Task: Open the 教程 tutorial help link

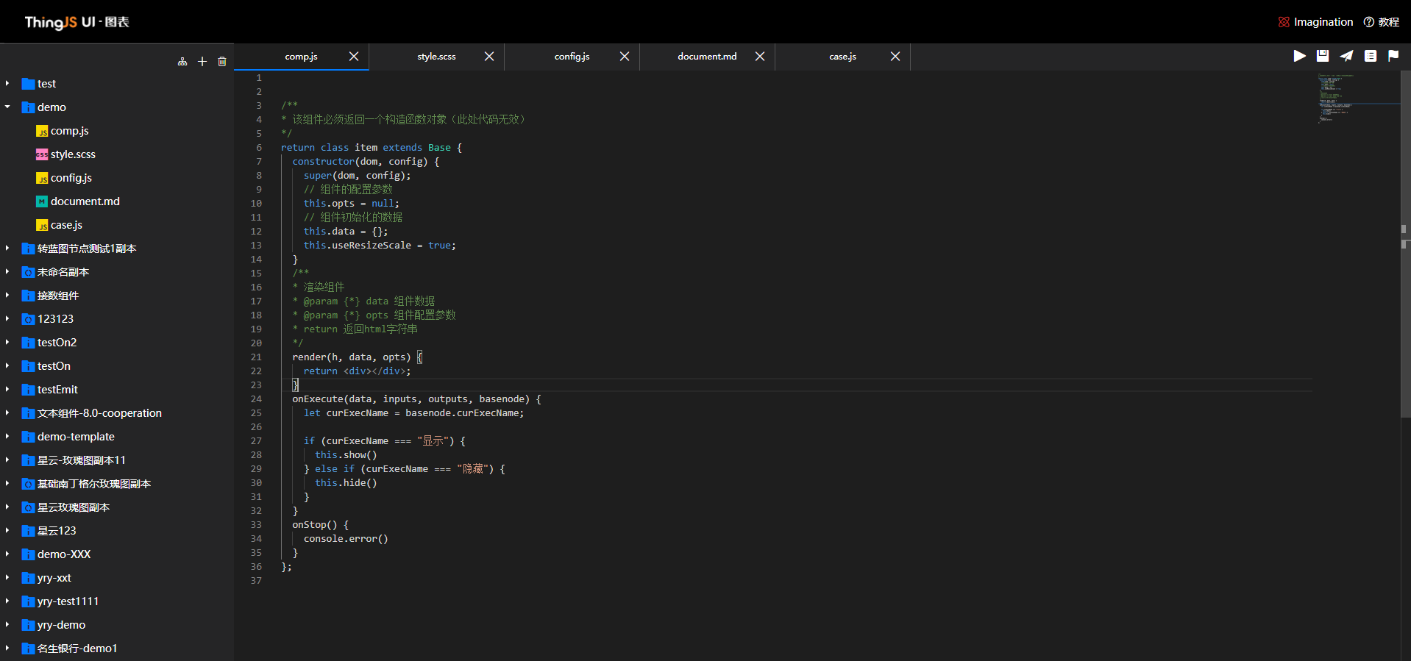Action: 1382,22
